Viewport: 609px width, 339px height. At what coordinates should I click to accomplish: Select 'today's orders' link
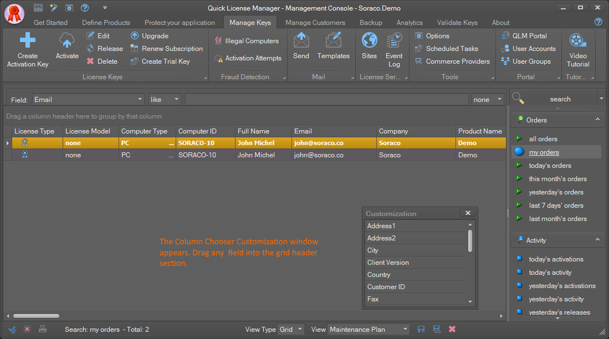coord(550,166)
